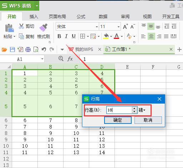Image resolution: width=183 pixels, height=168 pixels.
Task: Align text to bottom
Action: tap(158, 27)
